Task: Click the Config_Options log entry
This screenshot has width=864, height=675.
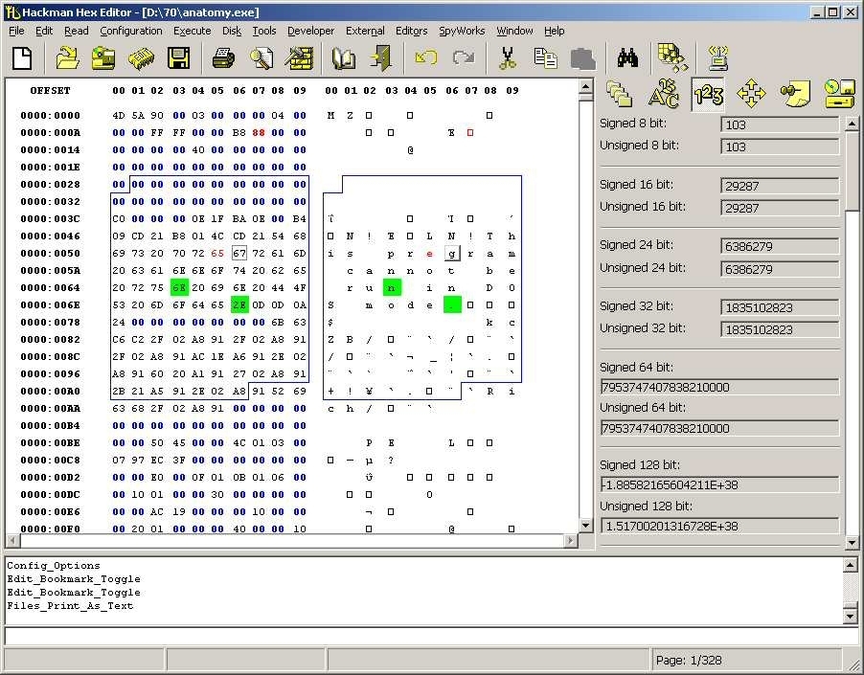Action: click(x=54, y=566)
